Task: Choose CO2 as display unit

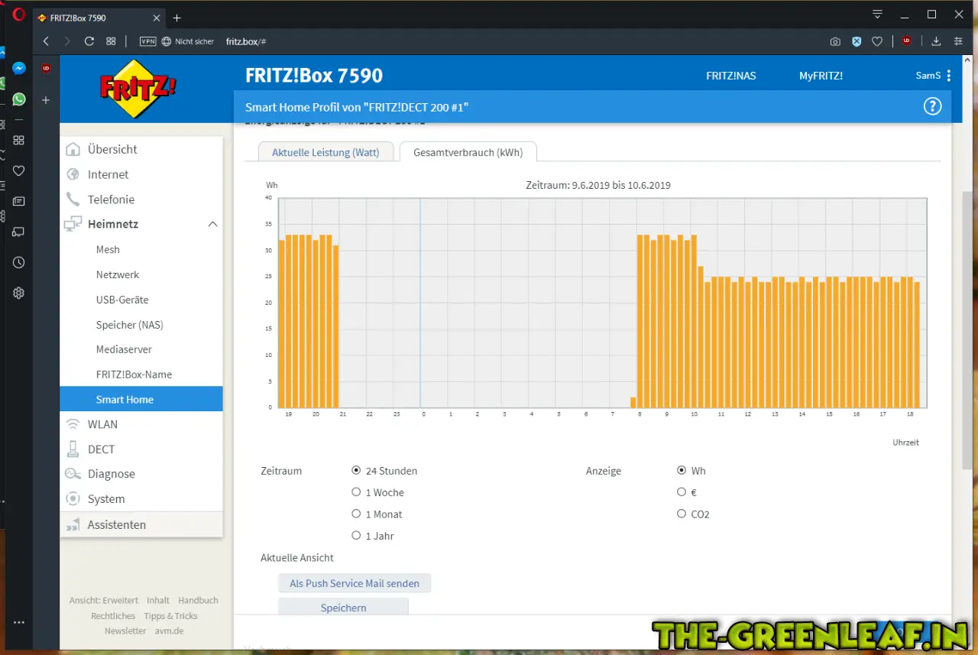Action: (x=682, y=514)
